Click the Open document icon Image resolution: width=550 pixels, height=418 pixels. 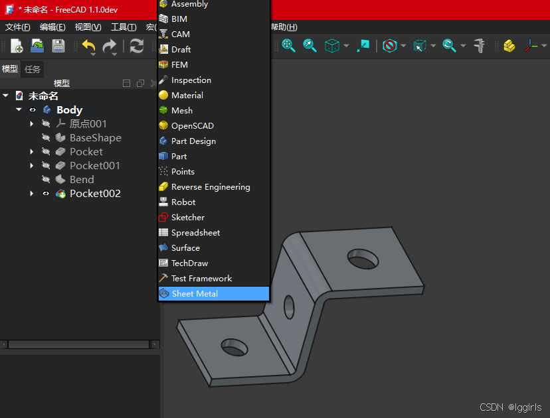click(37, 46)
